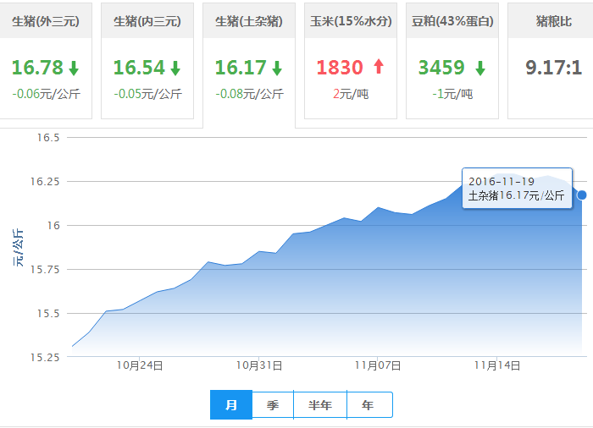593x428 pixels.
Task: Click green down arrow beside 3459
Action: [x=480, y=68]
